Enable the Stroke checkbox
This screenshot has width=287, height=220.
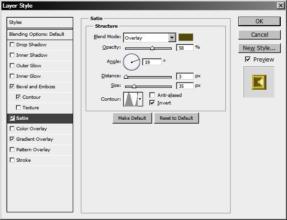pyautogui.click(x=12, y=160)
